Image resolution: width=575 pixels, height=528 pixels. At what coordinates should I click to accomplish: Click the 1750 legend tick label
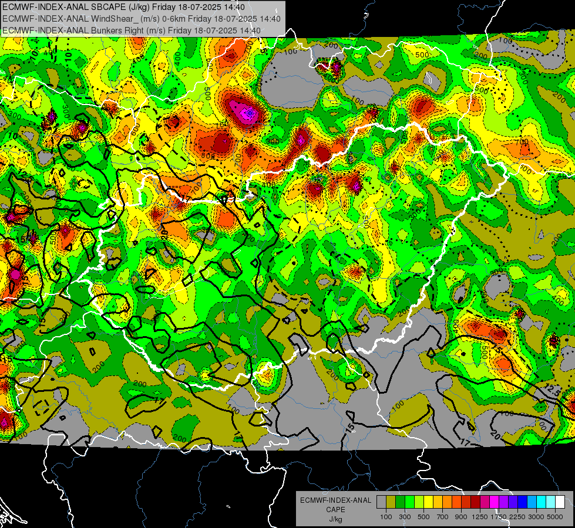[x=499, y=517]
